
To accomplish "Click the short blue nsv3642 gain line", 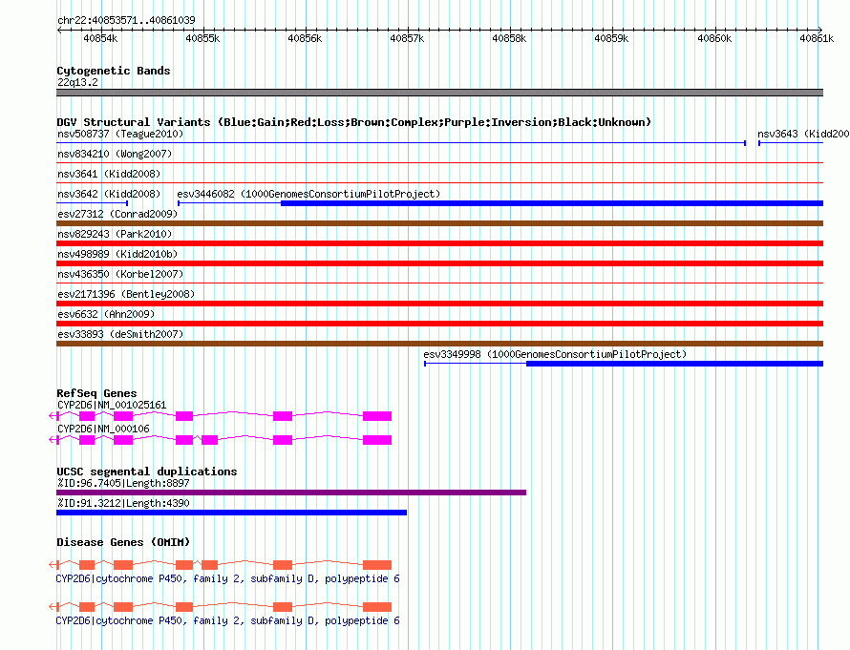I will coord(92,203).
